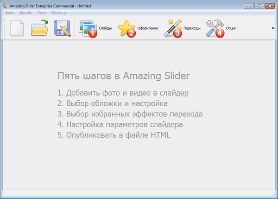Click the Amazing Slider app icon in title bar

click(x=6, y=6)
